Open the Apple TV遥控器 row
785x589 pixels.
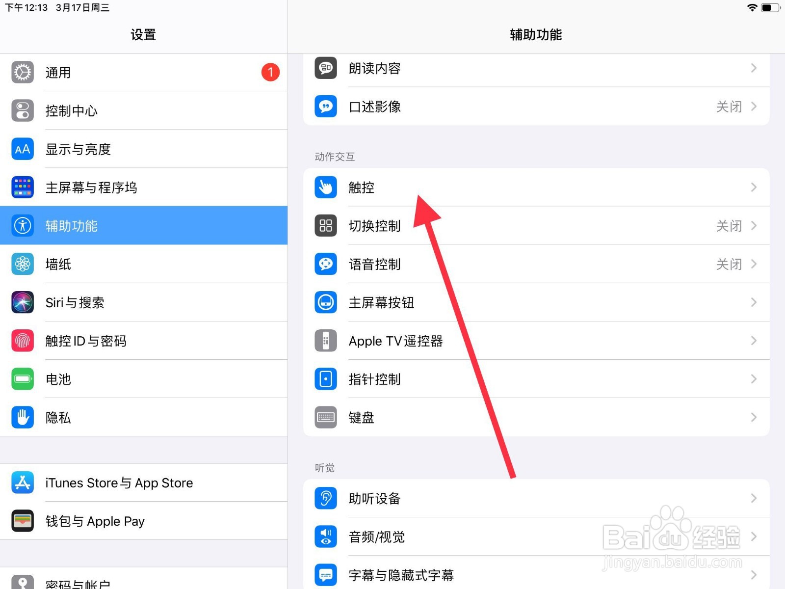(536, 340)
